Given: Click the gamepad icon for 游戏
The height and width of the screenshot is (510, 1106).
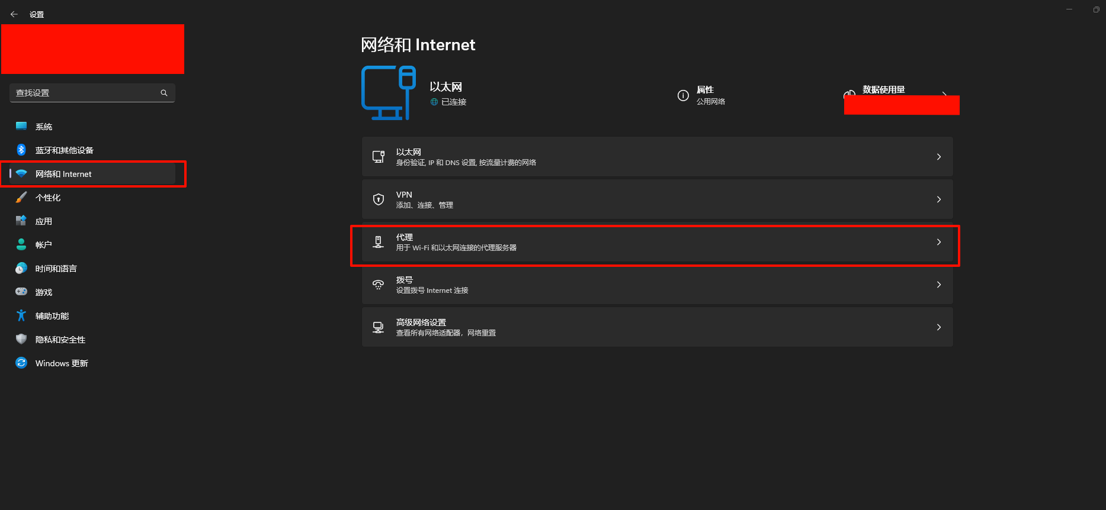Looking at the screenshot, I should (x=21, y=292).
